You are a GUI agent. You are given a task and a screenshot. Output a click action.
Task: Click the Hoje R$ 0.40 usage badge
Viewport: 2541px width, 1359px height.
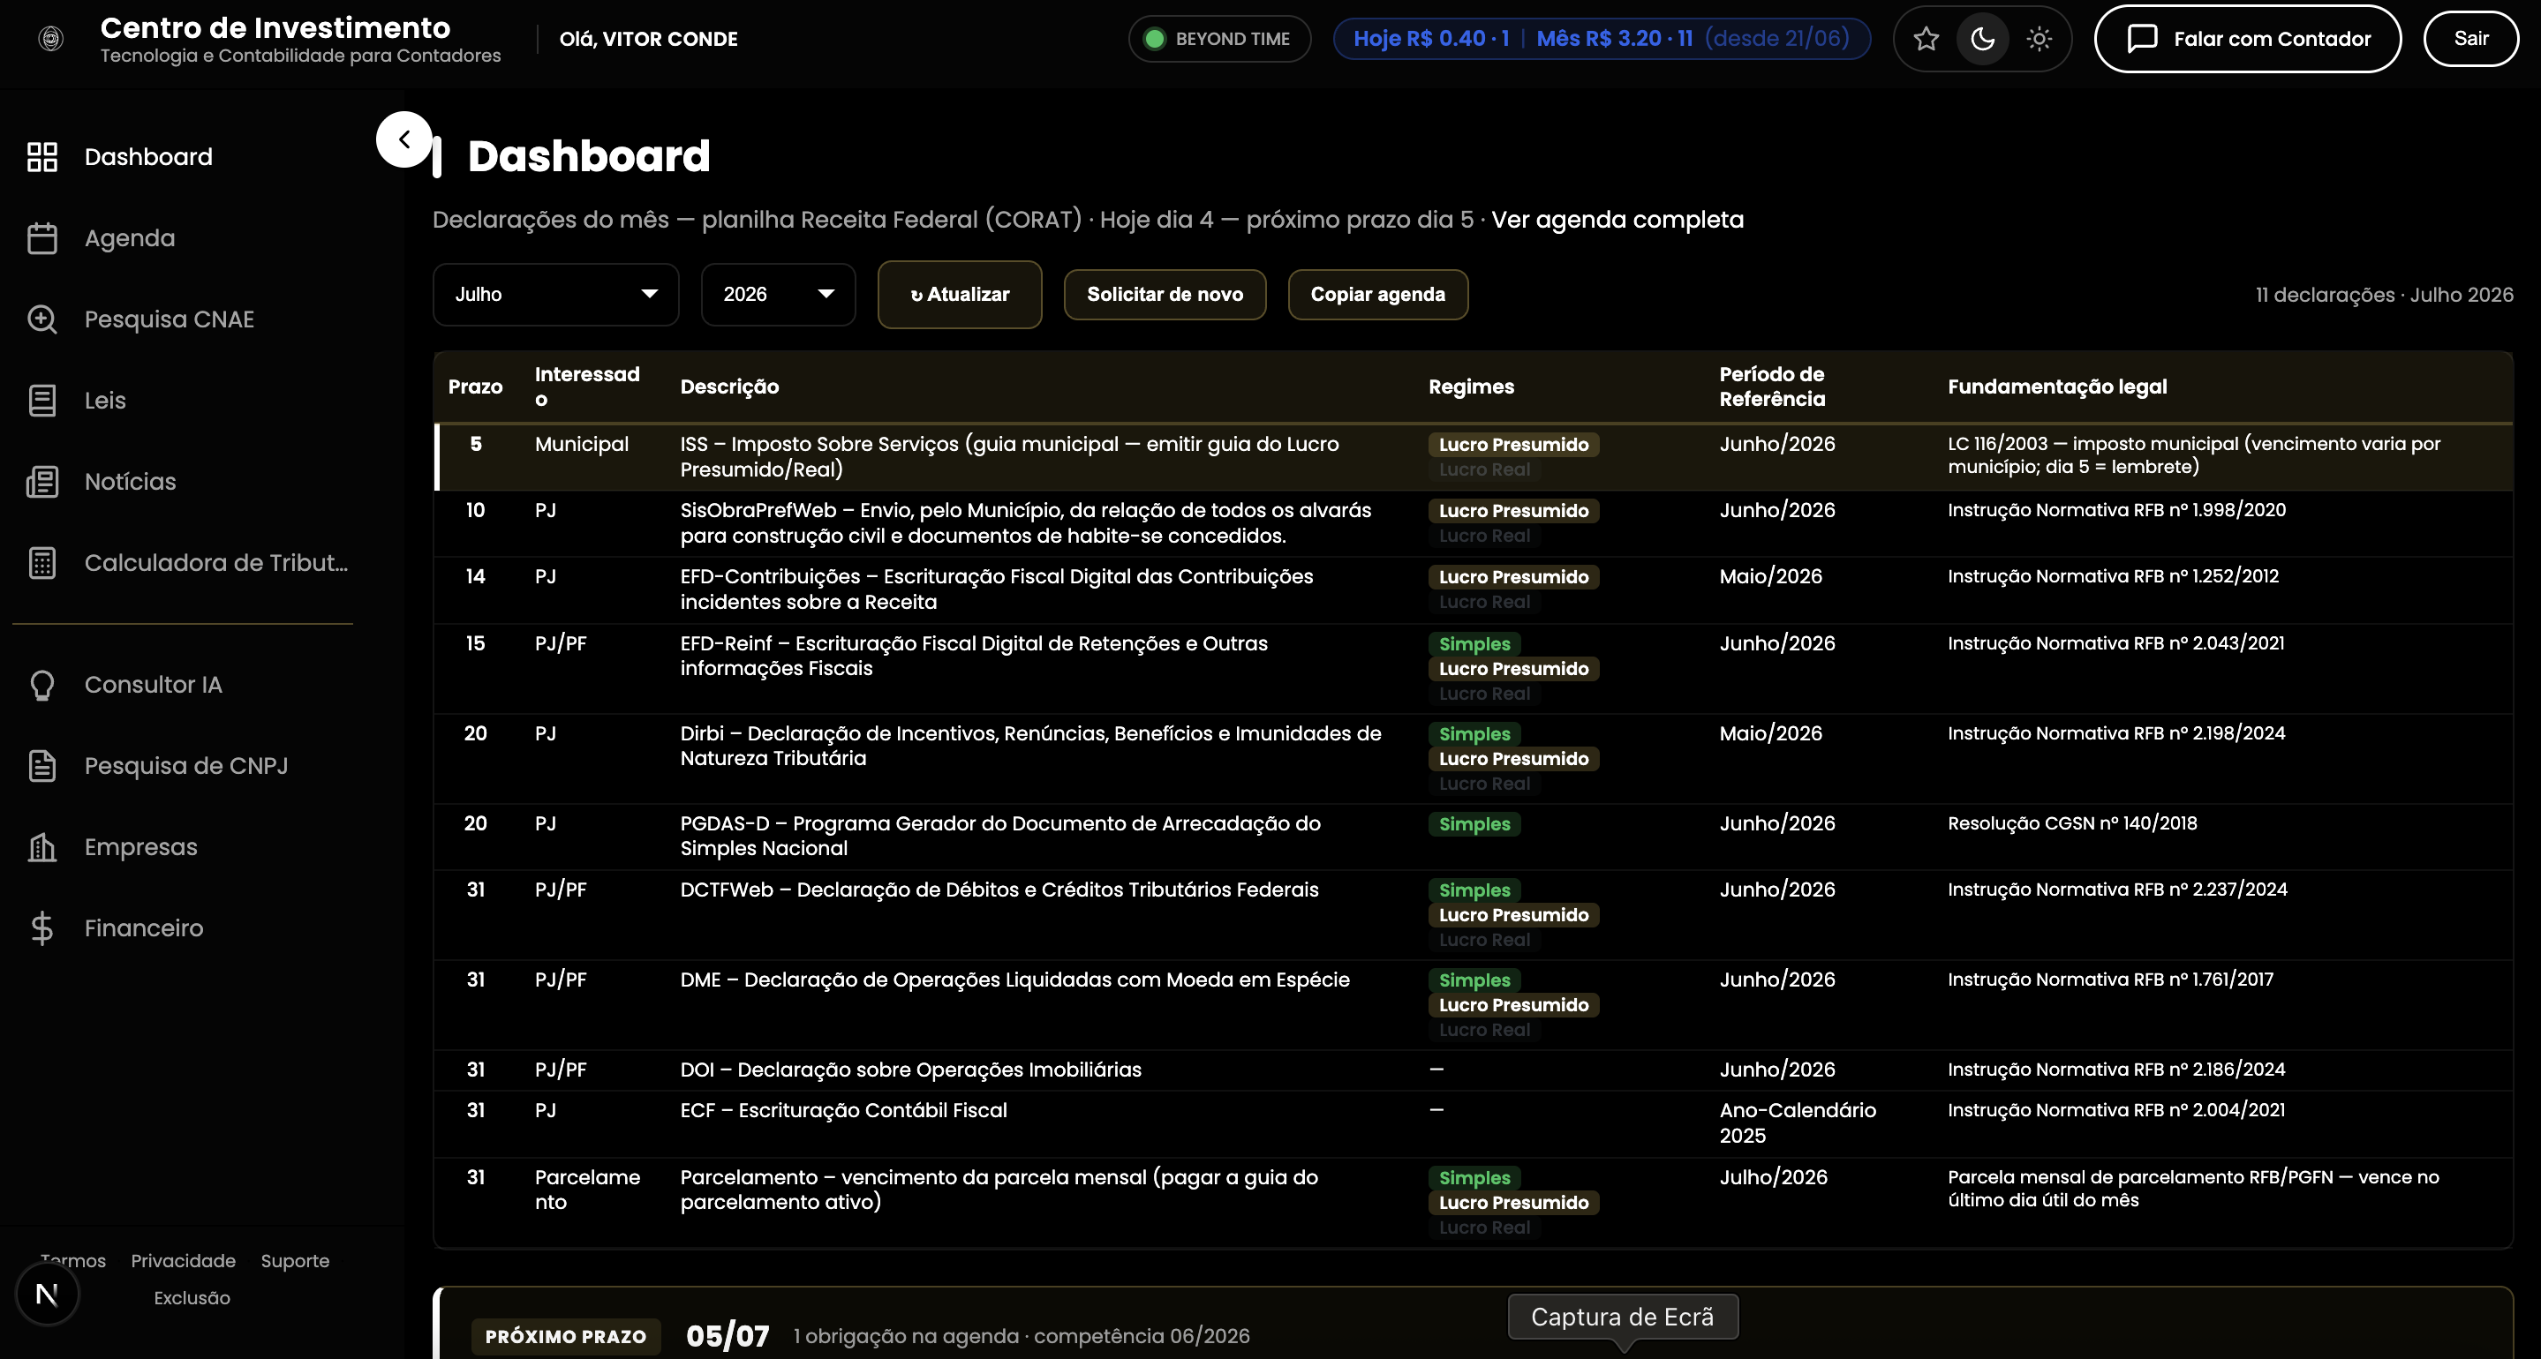tap(1601, 39)
